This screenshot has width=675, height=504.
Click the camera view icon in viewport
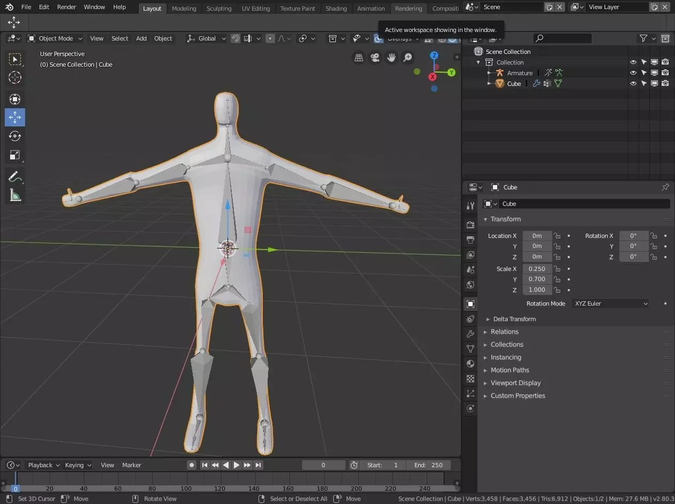click(375, 58)
